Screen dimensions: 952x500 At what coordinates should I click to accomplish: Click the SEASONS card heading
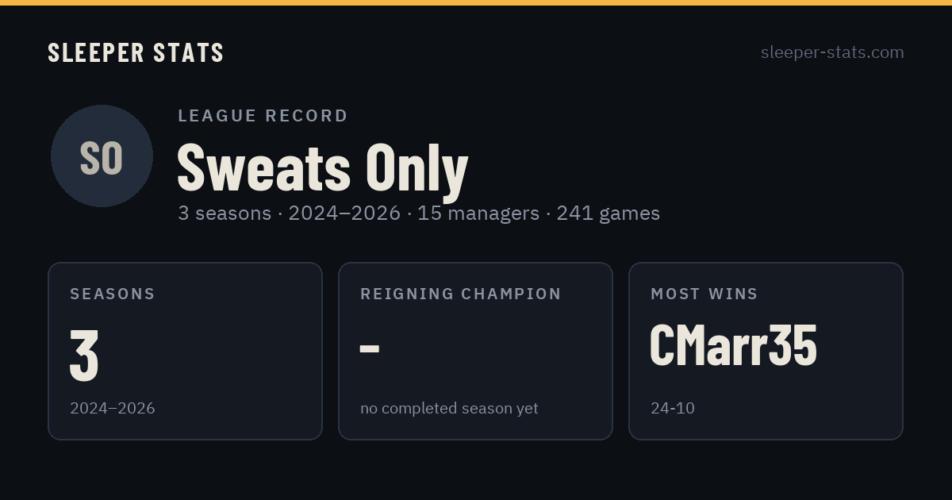113,294
